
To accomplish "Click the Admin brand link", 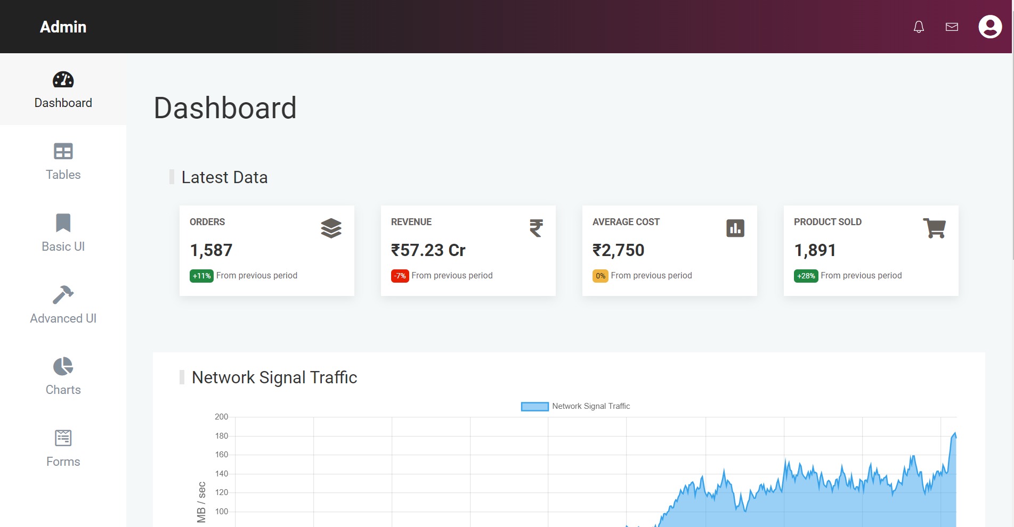I will click(63, 27).
